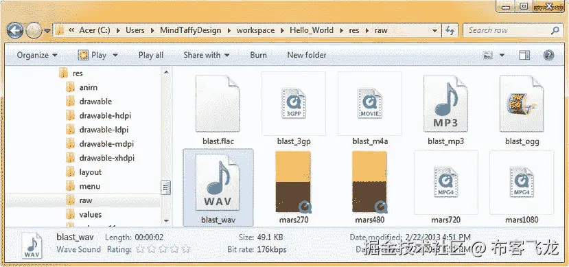Select the blast_wav WAV file icon
The height and width of the screenshot is (267, 569).
point(218,183)
